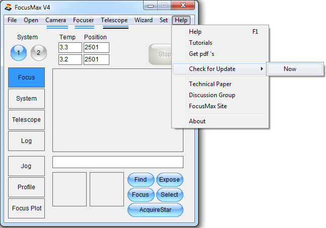Open Discussion Group link in menu
326x228 pixels.
[x=221, y=95]
